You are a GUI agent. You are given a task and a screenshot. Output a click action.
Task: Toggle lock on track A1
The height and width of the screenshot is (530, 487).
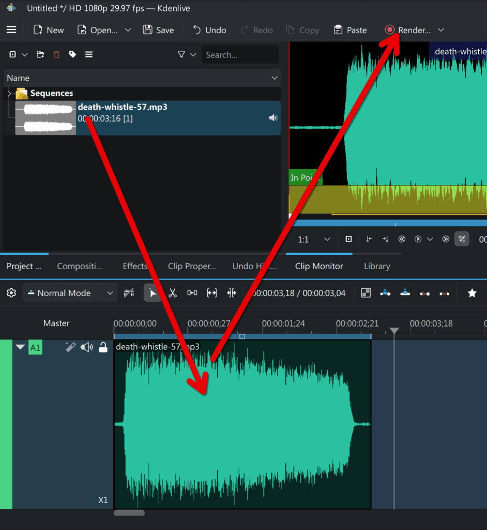point(103,347)
